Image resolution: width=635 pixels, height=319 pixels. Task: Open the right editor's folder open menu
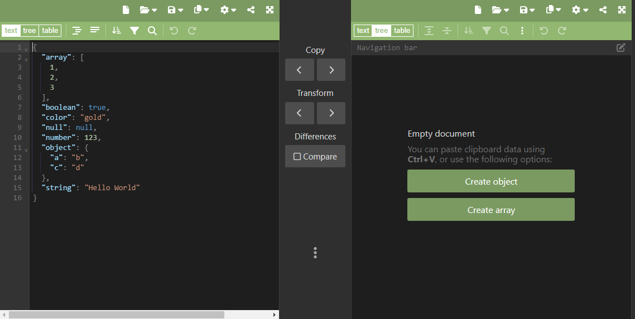coord(501,9)
